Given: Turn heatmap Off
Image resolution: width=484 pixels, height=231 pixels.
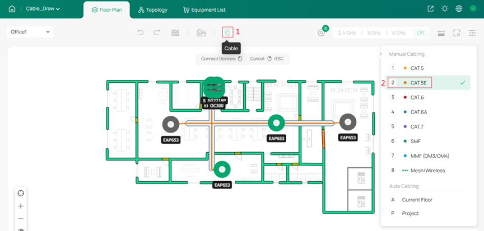Looking at the screenshot, I should [x=420, y=33].
